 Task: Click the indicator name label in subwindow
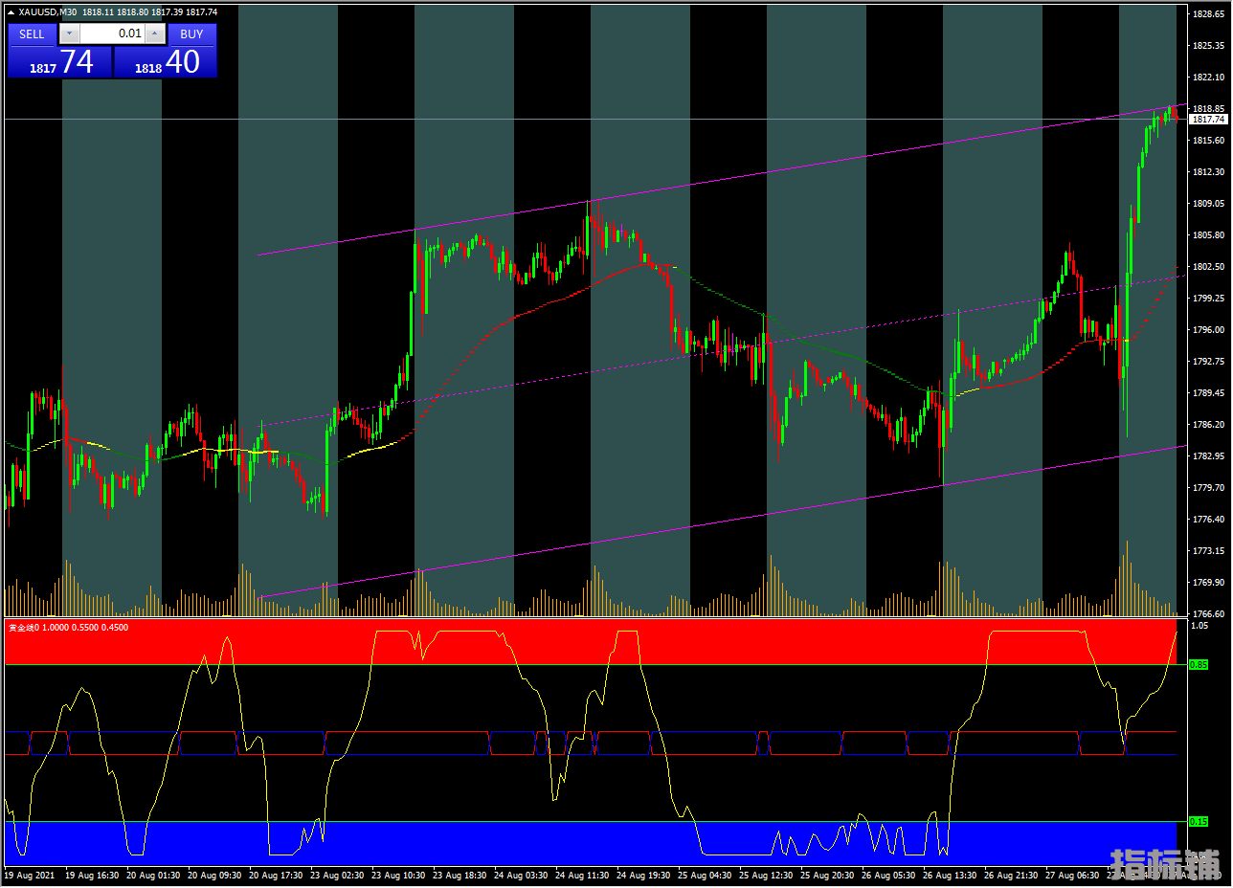click(68, 628)
